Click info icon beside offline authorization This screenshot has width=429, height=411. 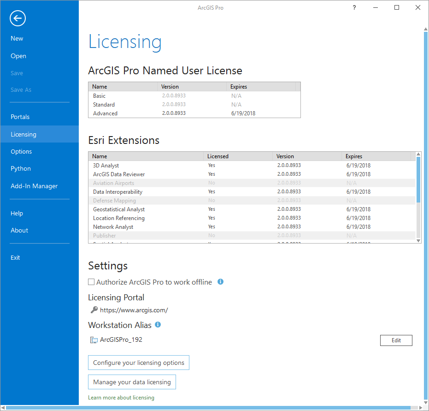click(220, 281)
